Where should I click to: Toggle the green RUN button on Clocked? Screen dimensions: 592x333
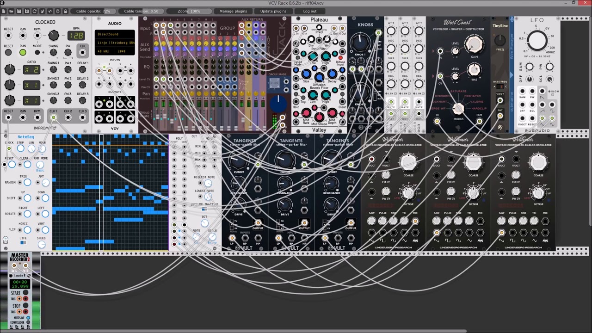click(x=23, y=52)
